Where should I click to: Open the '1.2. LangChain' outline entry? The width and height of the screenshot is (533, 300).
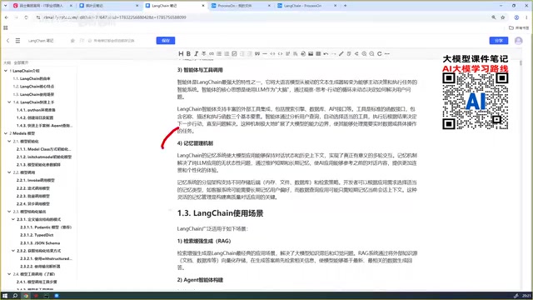click(x=33, y=87)
